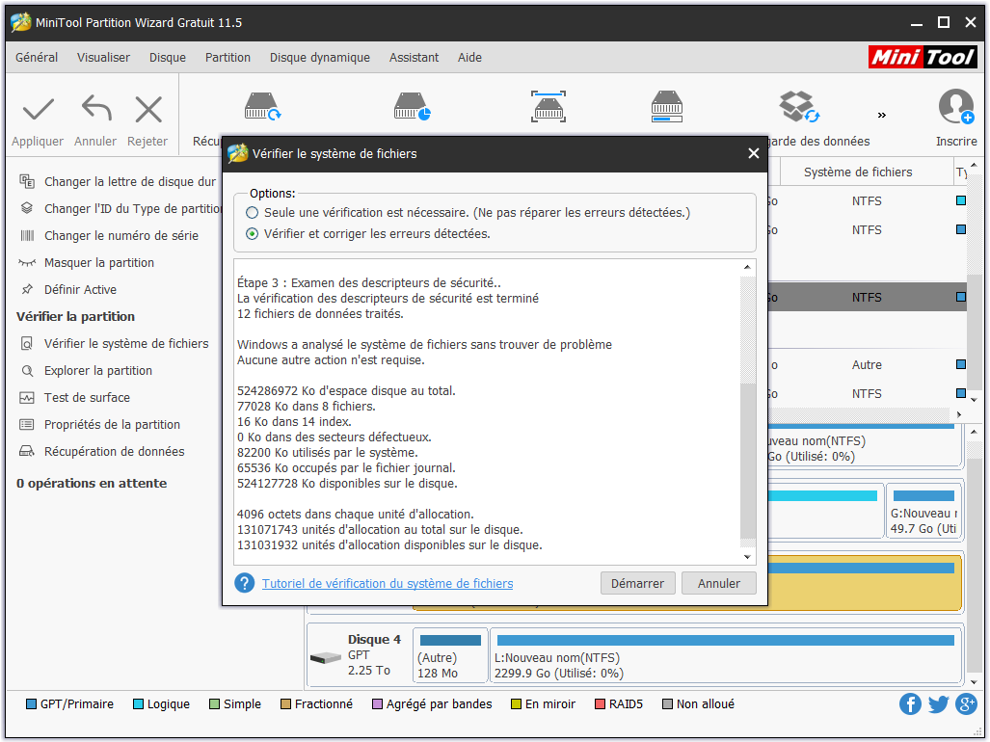Image resolution: width=990 pixels, height=742 pixels.
Task: Click dialog log scrollbar down arrow
Action: [747, 557]
